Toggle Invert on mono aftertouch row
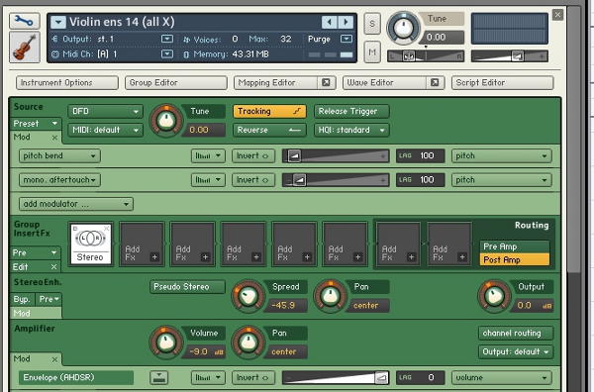594x392 pixels. [x=253, y=180]
